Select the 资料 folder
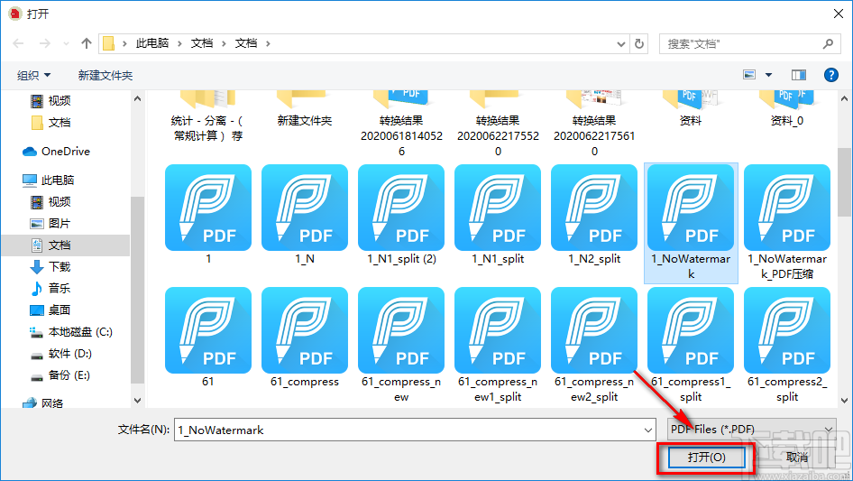853x481 pixels. (x=691, y=109)
